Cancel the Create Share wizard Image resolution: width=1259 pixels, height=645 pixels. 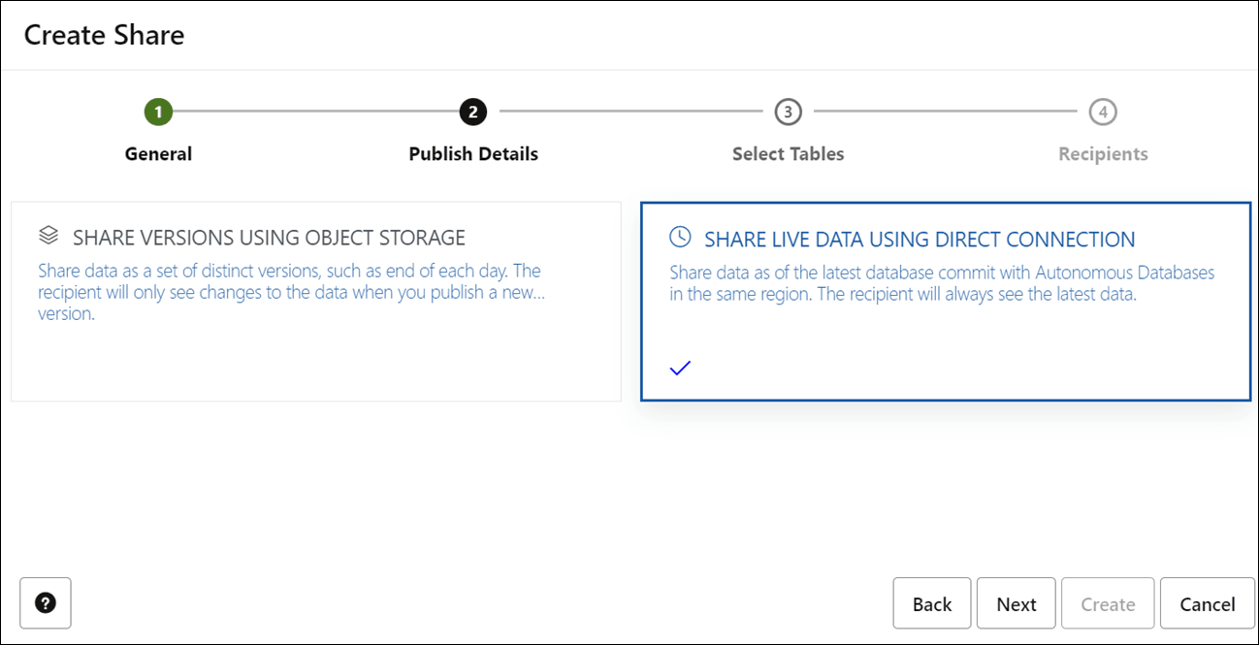pyautogui.click(x=1207, y=603)
